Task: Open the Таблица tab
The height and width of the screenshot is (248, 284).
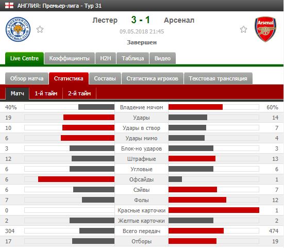Action: pos(133,58)
